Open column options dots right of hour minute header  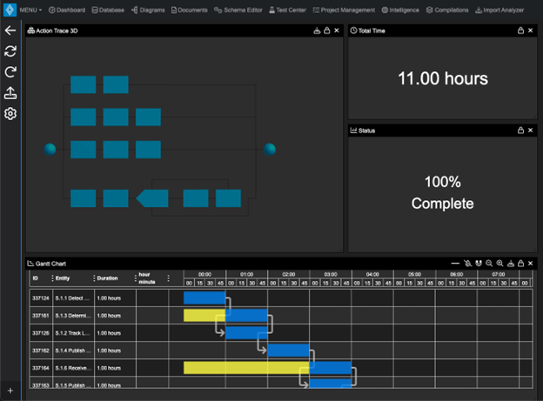coord(168,278)
